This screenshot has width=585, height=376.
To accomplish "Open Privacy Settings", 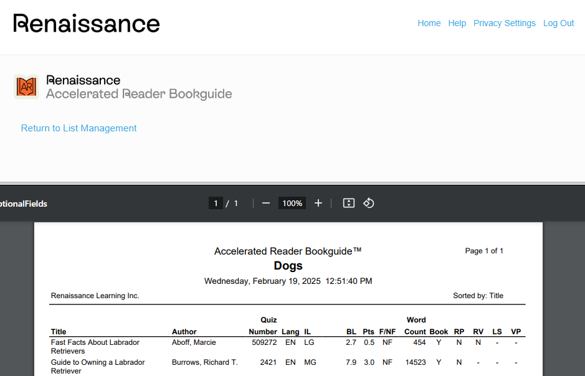I will pyautogui.click(x=505, y=23).
